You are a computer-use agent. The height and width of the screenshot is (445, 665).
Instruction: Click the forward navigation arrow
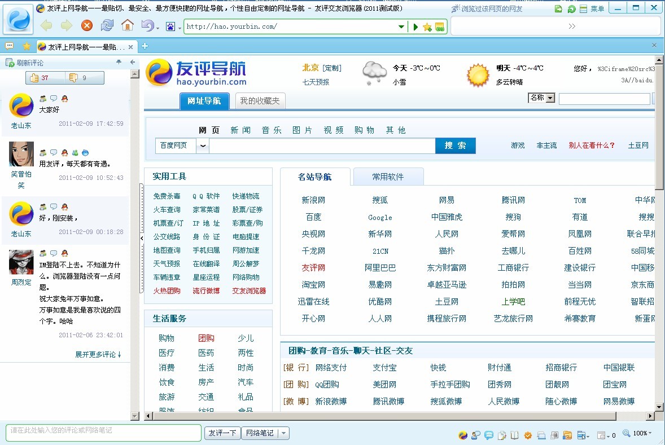66,26
